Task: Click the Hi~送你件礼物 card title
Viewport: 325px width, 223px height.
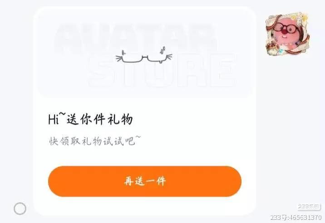Action: pyautogui.click(x=90, y=119)
